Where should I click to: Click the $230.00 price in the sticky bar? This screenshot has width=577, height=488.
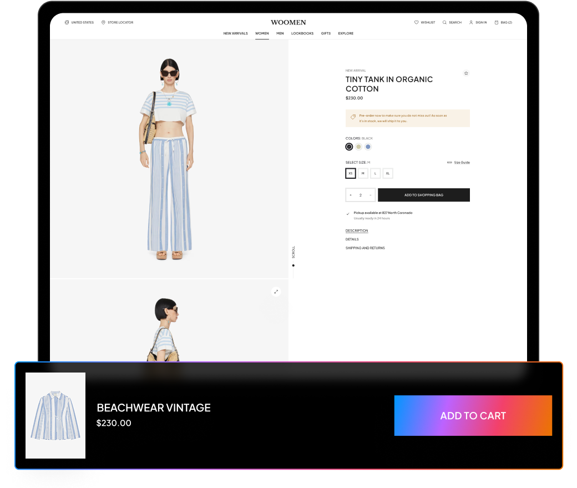(114, 423)
